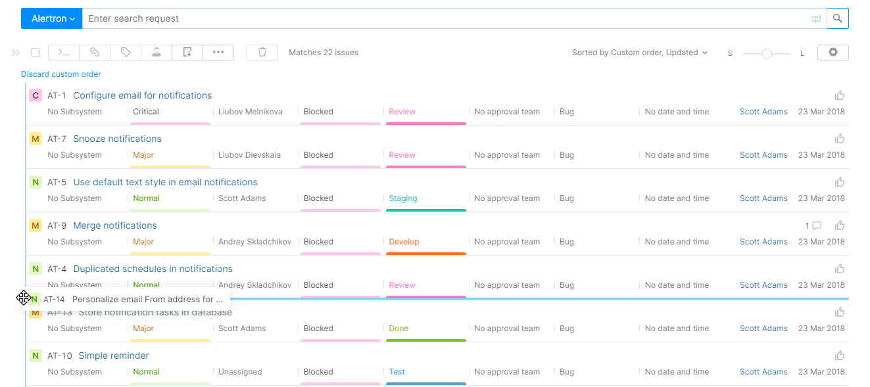Click the magnifier search button
The height and width of the screenshot is (387, 870).
837,18
